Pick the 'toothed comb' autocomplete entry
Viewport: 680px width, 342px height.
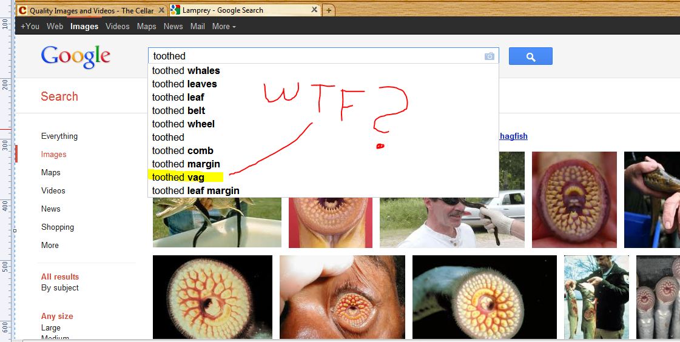[183, 151]
